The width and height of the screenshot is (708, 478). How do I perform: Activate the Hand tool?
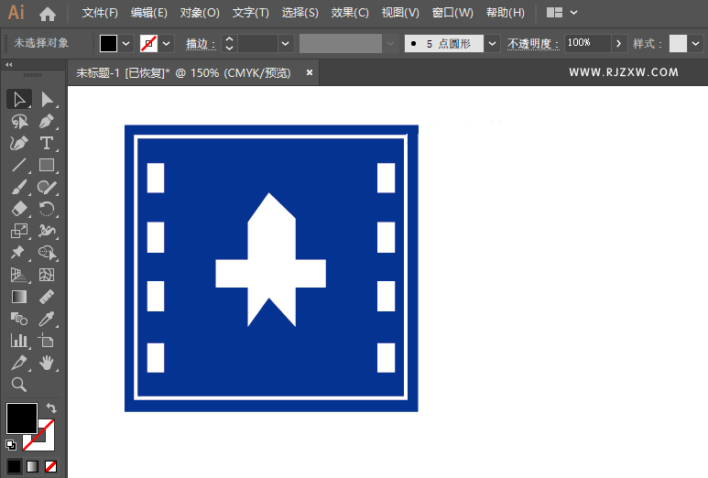coord(47,363)
